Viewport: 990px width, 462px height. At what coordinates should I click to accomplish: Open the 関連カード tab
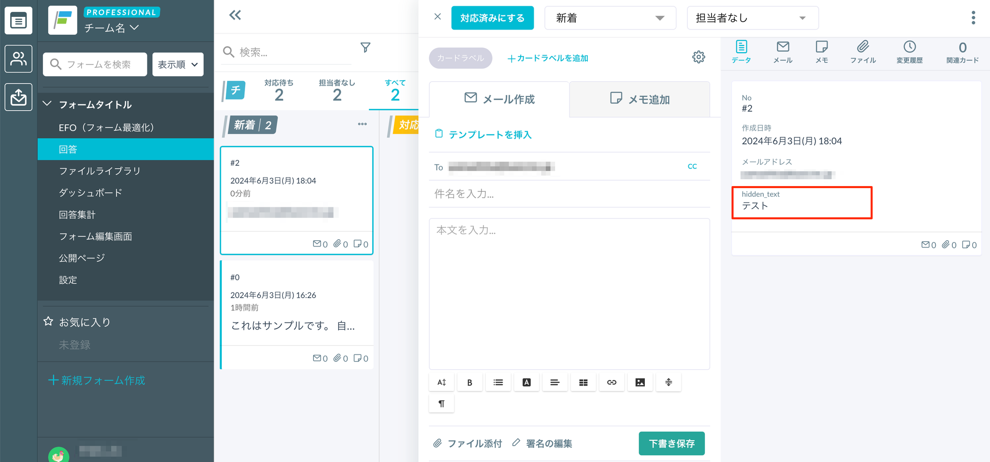[x=962, y=52]
